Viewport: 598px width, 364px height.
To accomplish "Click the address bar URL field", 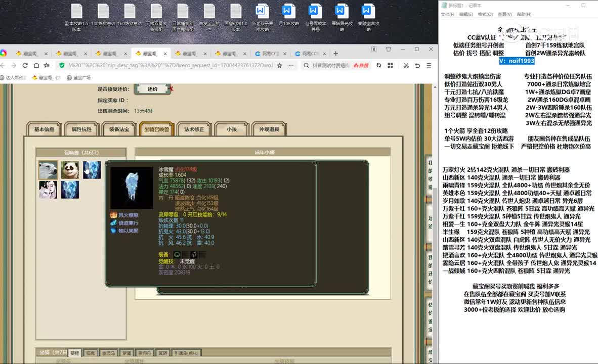I will click(x=169, y=66).
